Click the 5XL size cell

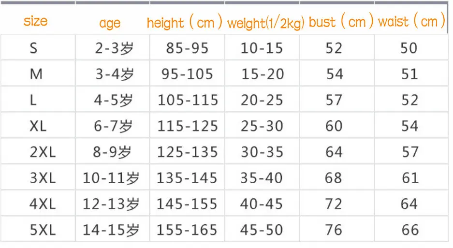pyautogui.click(x=43, y=230)
